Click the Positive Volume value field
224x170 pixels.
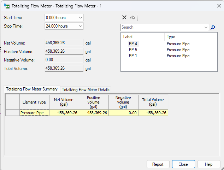tap(64, 51)
